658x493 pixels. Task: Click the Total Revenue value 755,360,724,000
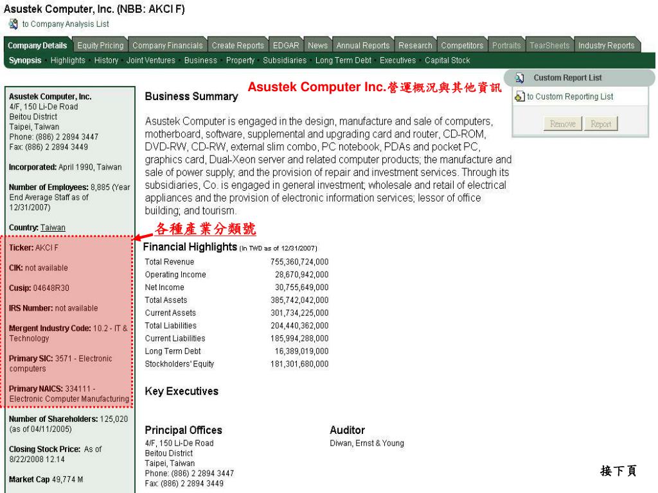click(299, 262)
